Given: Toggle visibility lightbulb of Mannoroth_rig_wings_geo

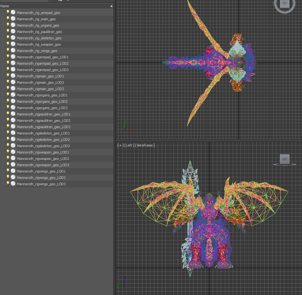Looking at the screenshot, I should coord(8,50).
